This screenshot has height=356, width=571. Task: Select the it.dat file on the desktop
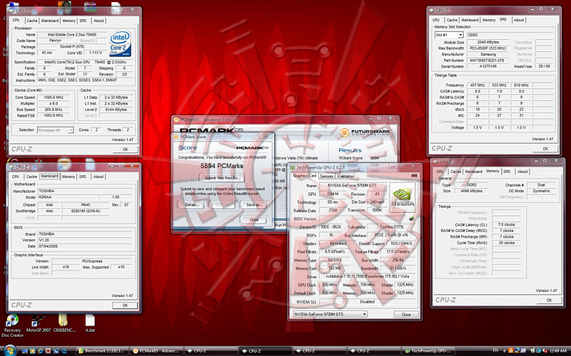tap(90, 324)
